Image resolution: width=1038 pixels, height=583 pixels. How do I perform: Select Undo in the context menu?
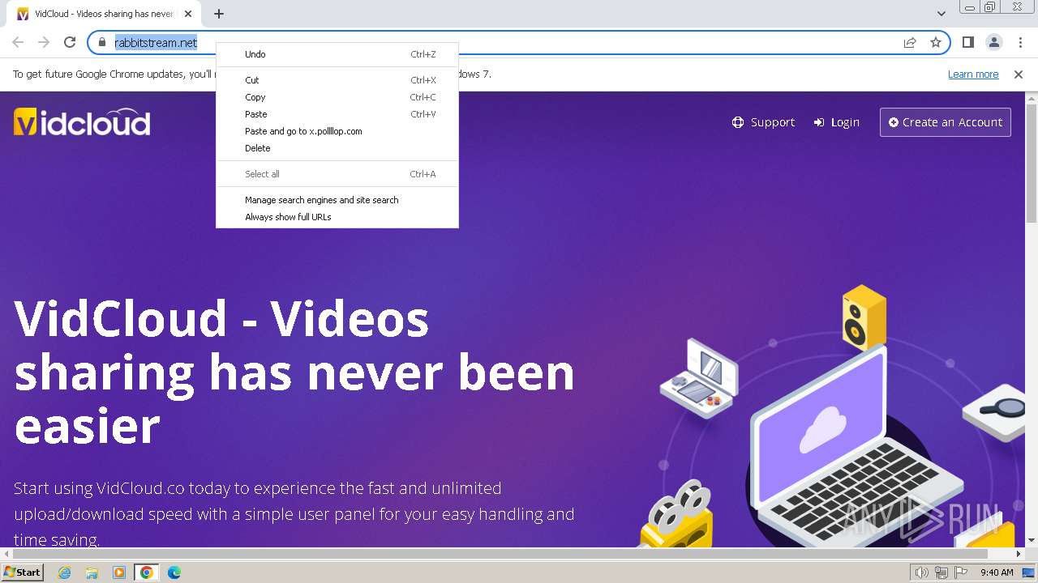tap(337, 54)
